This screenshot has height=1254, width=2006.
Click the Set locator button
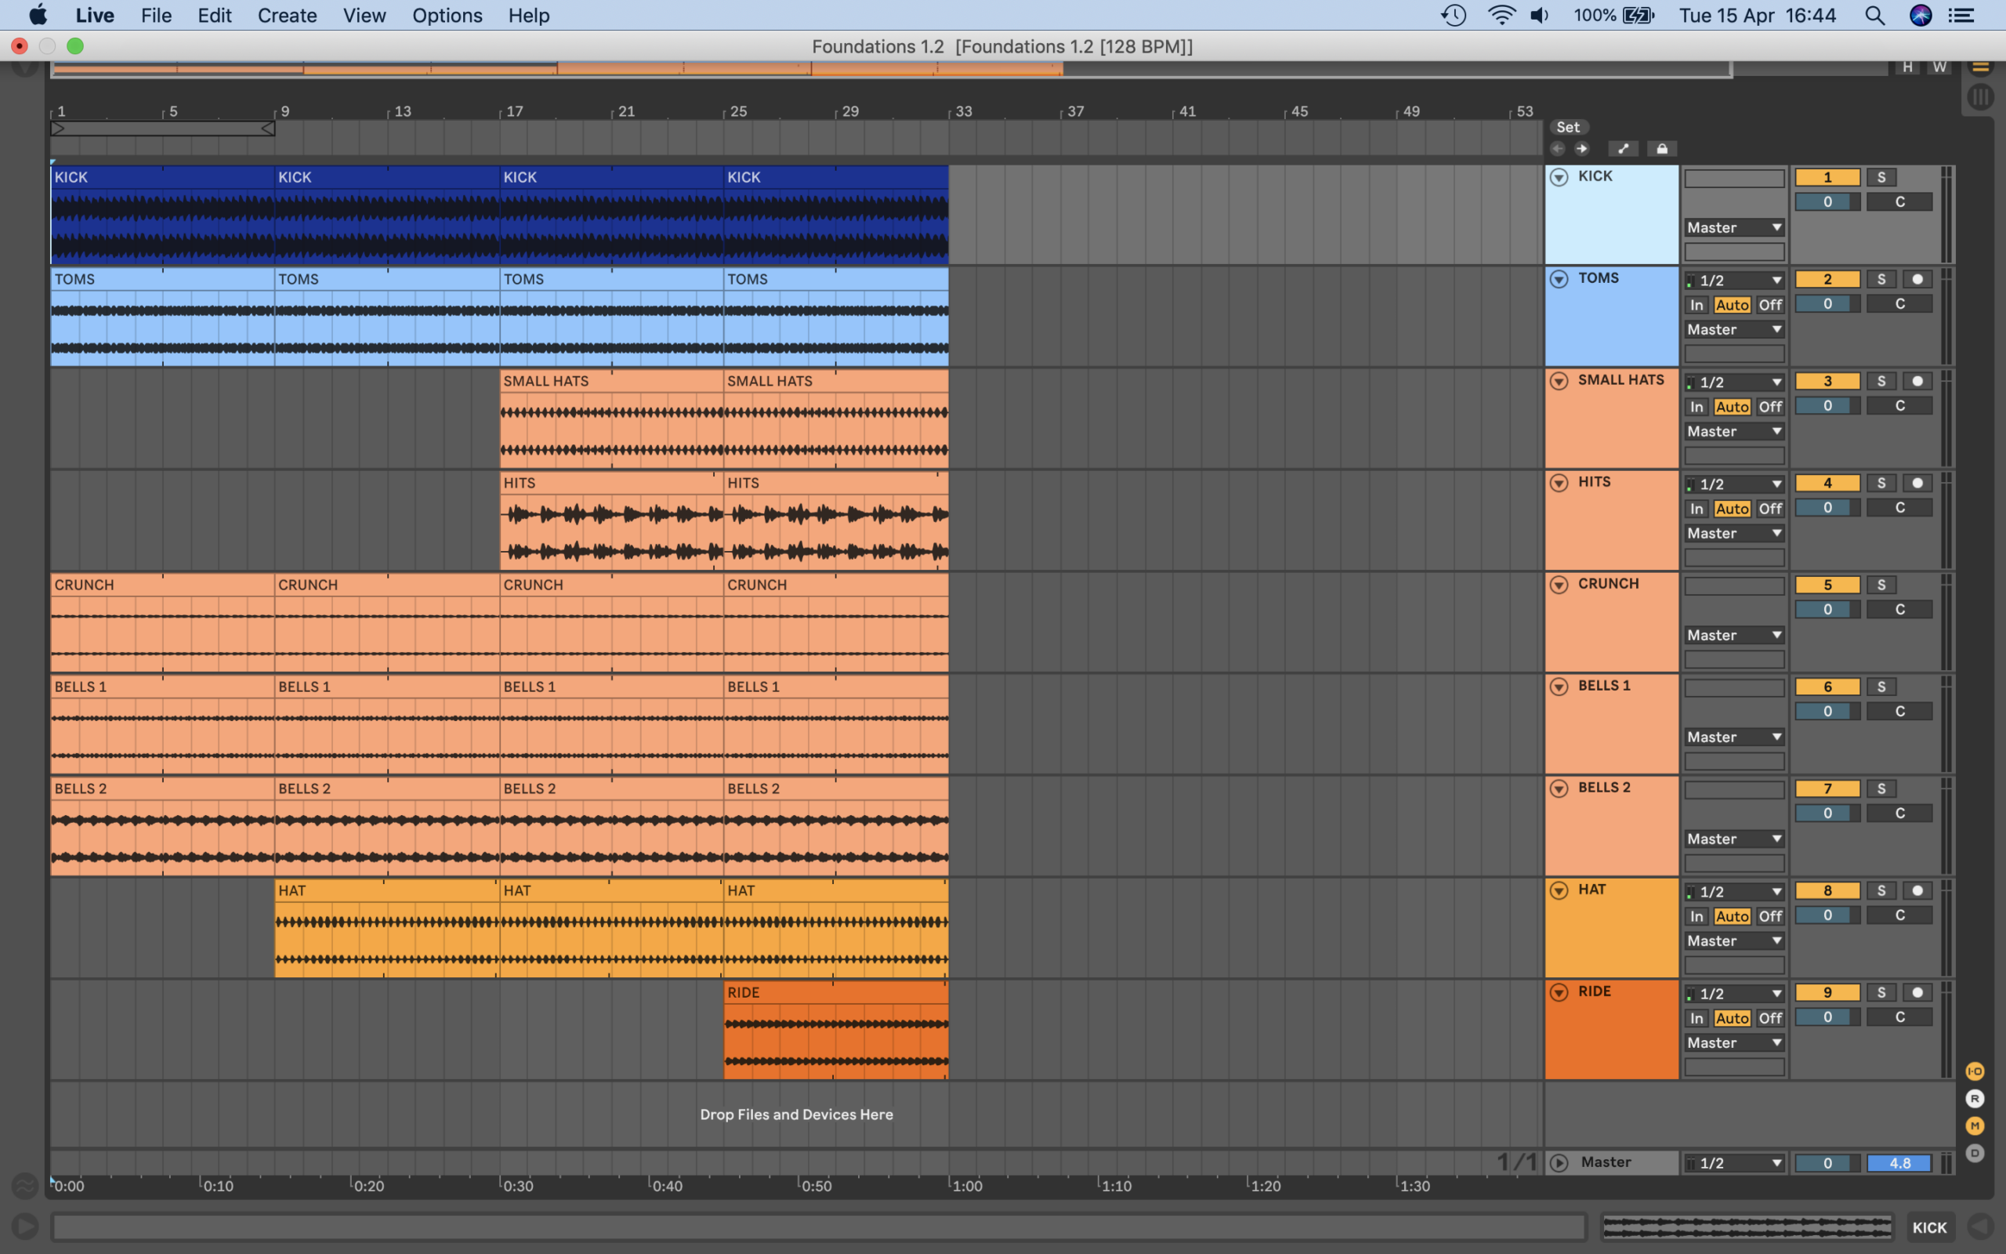point(1567,127)
